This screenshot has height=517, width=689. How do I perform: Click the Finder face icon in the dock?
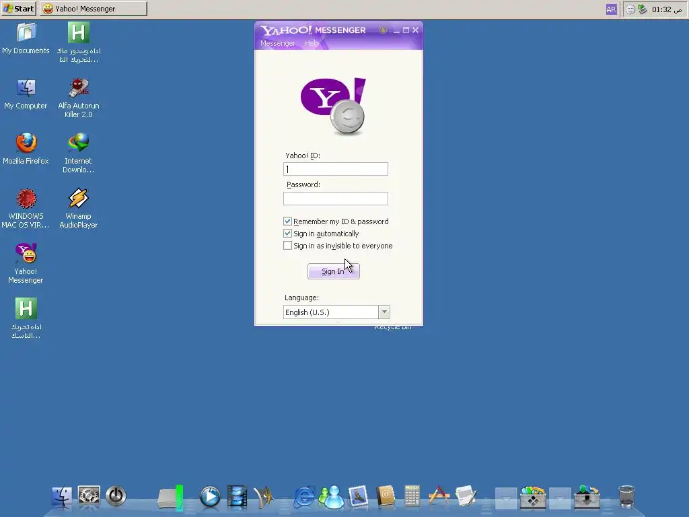(x=61, y=497)
